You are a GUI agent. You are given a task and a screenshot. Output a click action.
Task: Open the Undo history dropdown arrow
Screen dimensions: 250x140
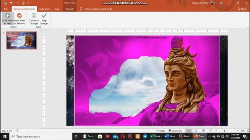click(x=14, y=3)
